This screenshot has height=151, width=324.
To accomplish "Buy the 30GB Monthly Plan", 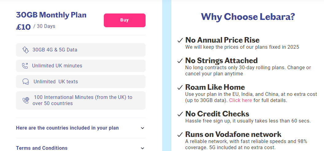I will coord(125,20).
